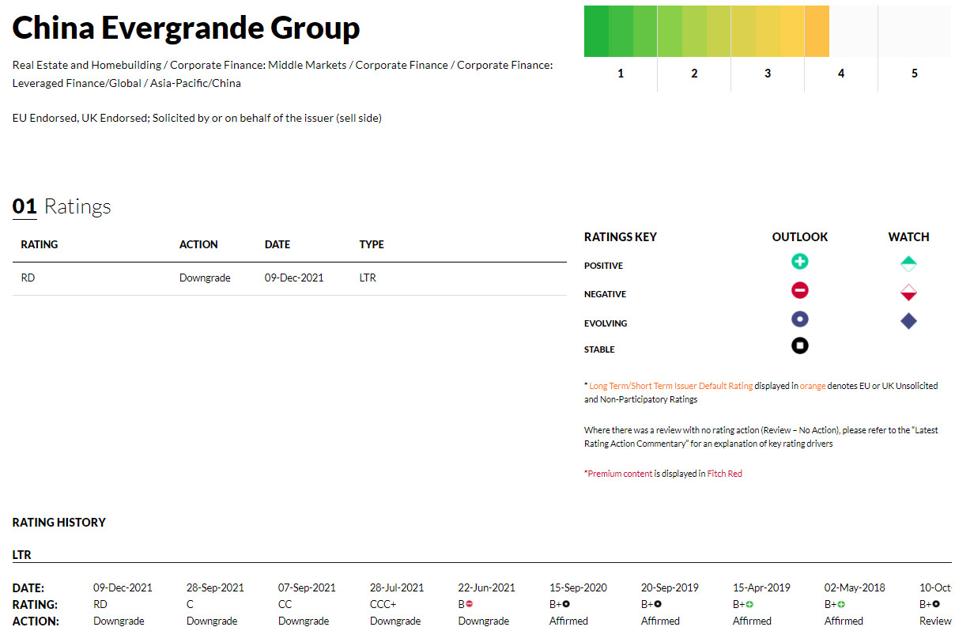Open the Premium content link
Image resolution: width=955 pixels, height=627 pixels.
(620, 474)
